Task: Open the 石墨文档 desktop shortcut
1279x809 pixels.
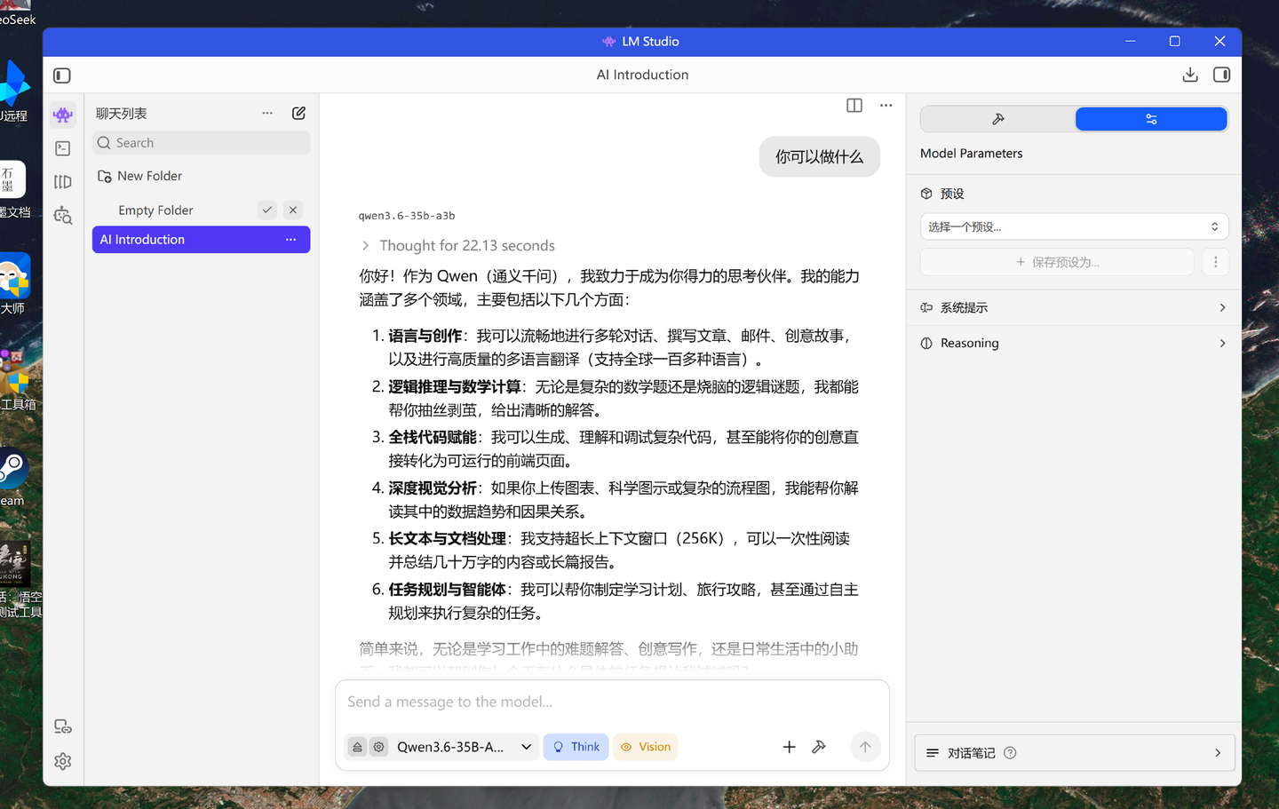Action: pos(13,188)
